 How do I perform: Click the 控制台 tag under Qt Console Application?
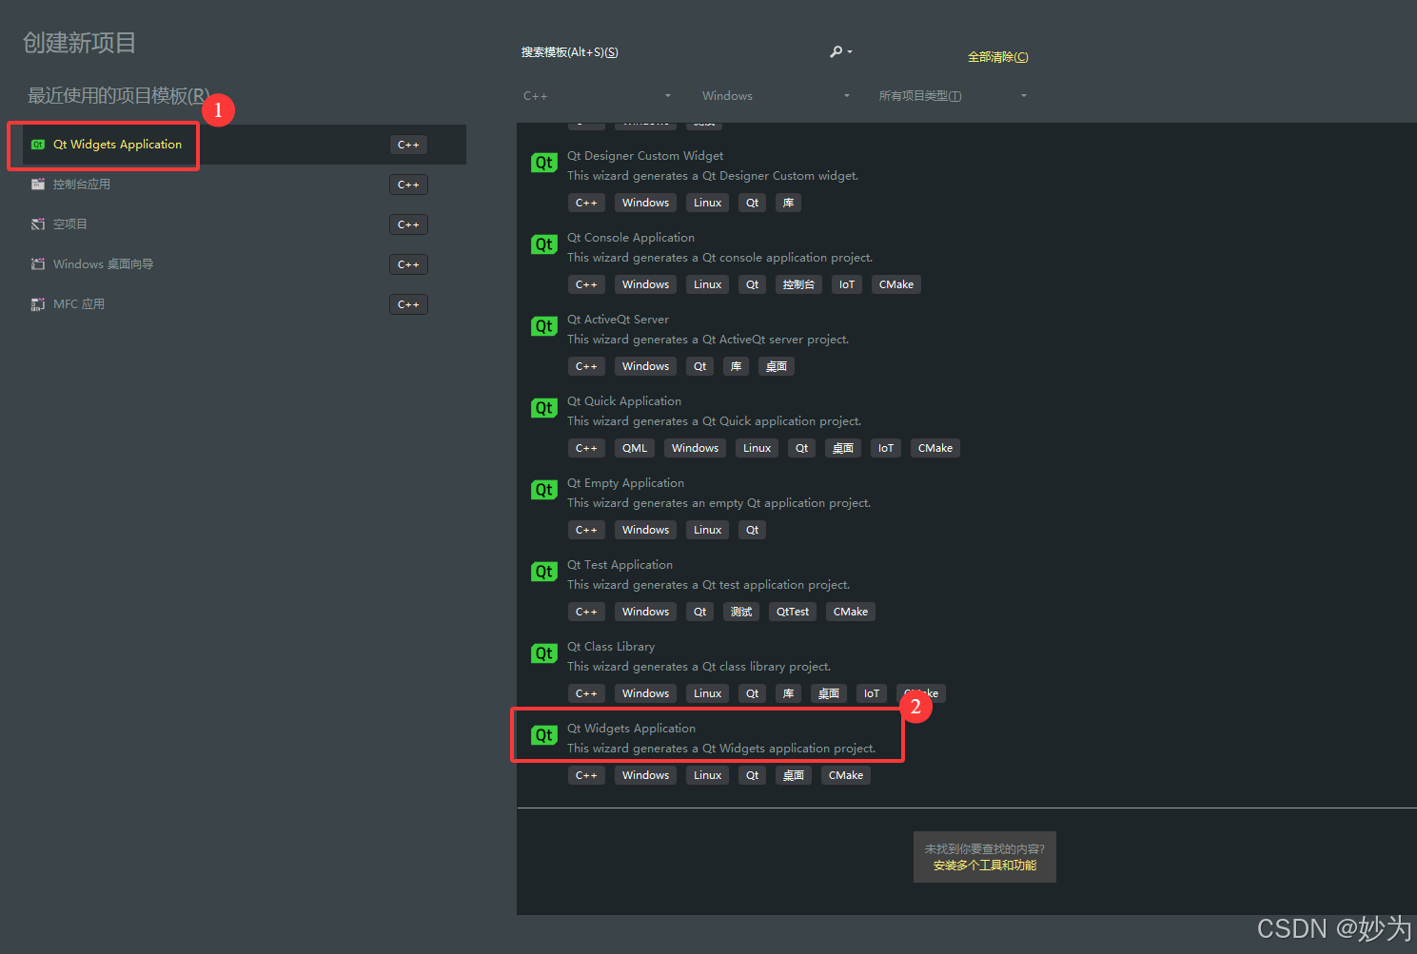(x=798, y=284)
